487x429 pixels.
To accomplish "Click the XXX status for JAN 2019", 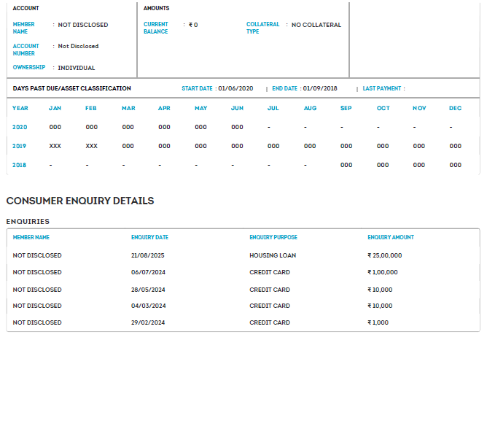I will tap(55, 146).
